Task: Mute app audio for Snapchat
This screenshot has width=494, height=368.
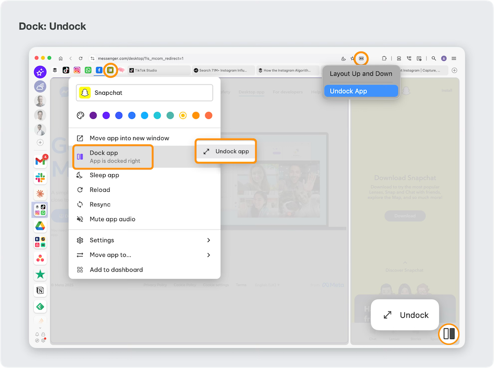Action: (112, 219)
